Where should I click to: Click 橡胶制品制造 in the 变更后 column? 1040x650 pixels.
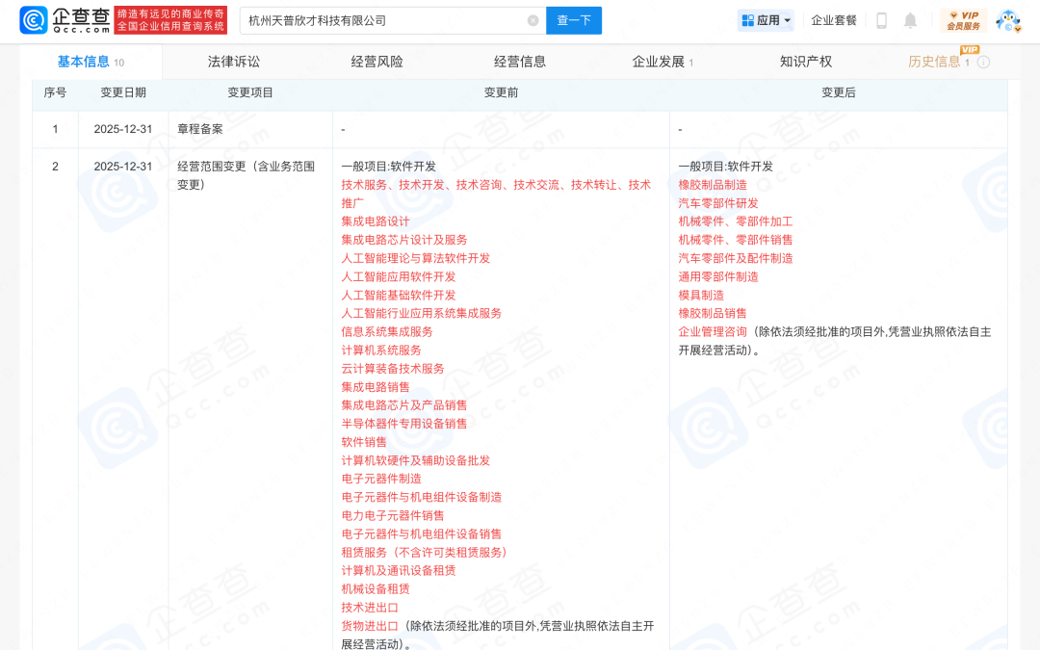tap(713, 185)
